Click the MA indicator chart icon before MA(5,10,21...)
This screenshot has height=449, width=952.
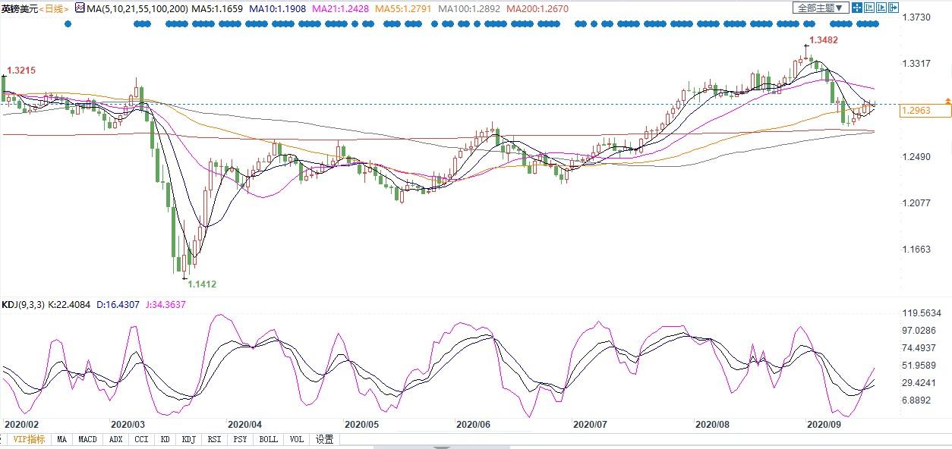[80, 8]
